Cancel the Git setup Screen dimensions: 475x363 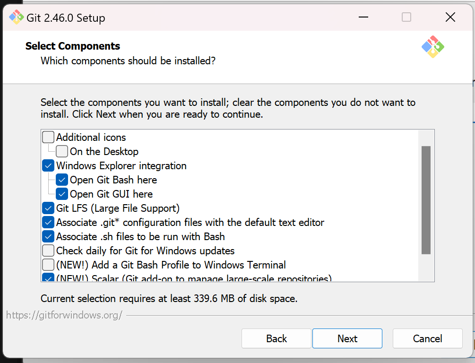(x=428, y=338)
